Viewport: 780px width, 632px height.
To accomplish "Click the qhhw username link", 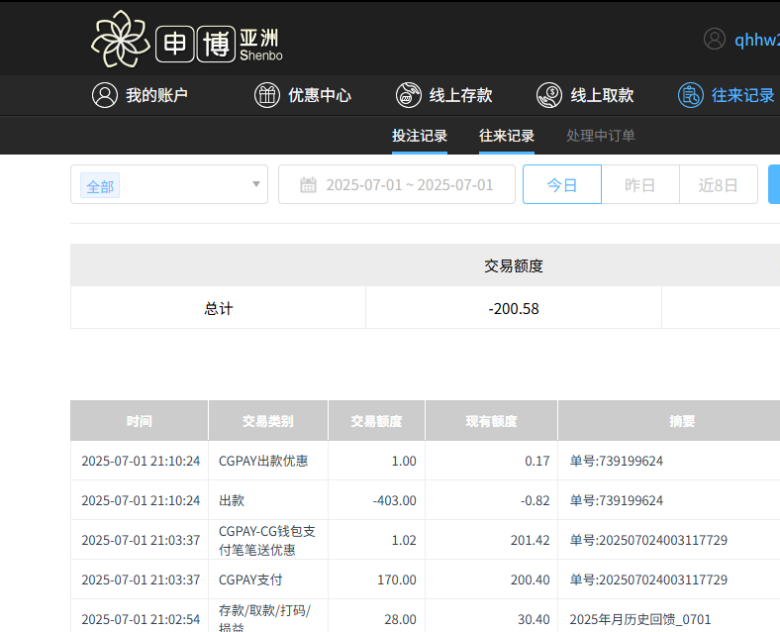I will tap(756, 40).
